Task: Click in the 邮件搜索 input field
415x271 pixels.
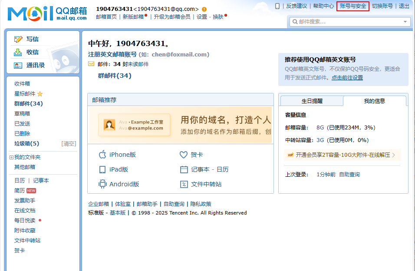Action: 347,21
